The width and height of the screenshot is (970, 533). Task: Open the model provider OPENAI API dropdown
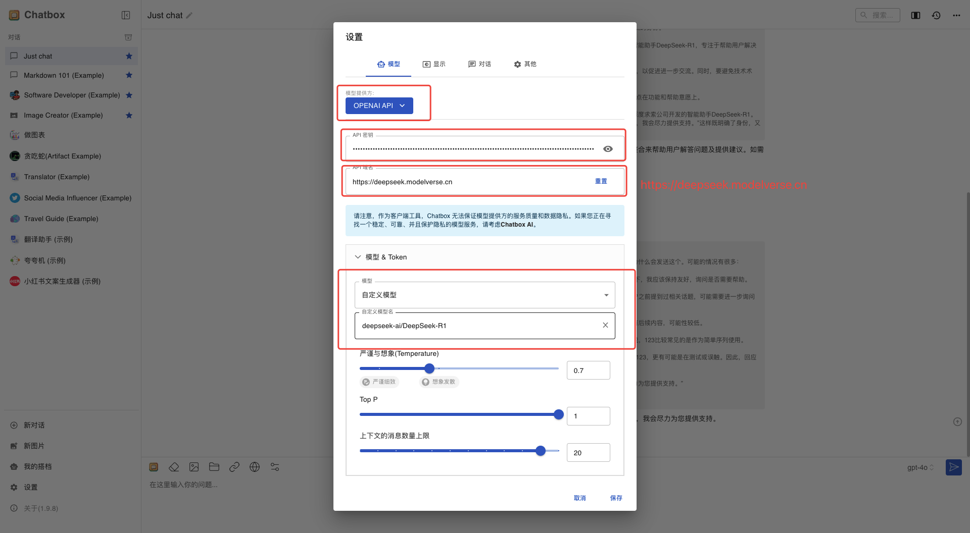click(379, 105)
